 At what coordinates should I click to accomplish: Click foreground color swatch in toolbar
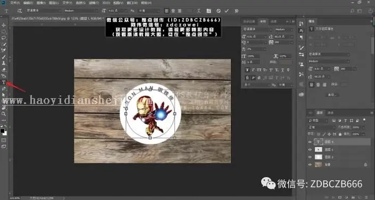click(x=2, y=131)
